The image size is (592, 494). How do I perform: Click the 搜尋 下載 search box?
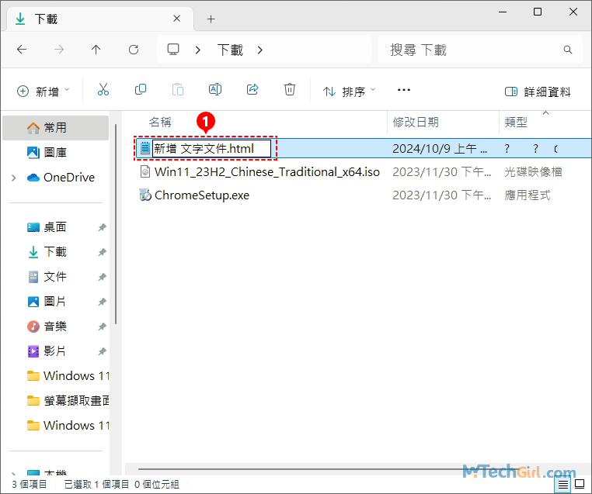[474, 50]
